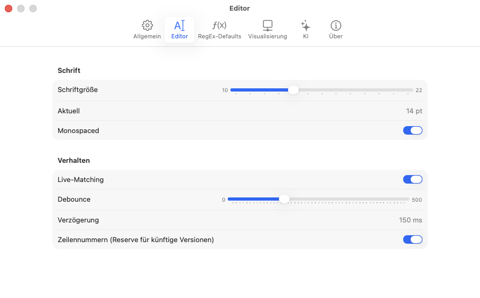This screenshot has height=298, width=480.
Task: Disable the Live-Matching switch
Action: click(x=413, y=179)
